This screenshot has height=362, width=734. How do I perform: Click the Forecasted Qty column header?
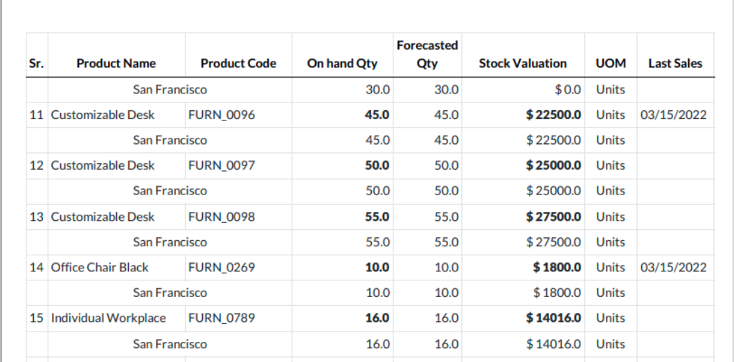[427, 55]
